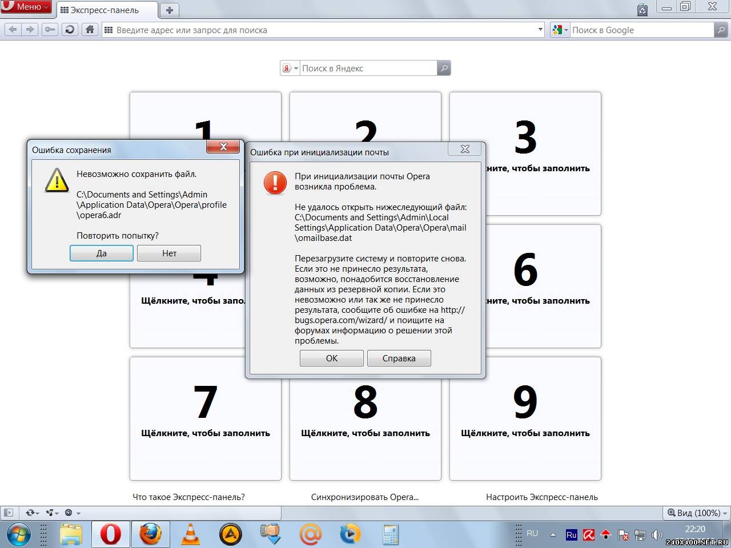
Task: Expand the Opera Turbo dropdown arrow
Action: point(78,513)
